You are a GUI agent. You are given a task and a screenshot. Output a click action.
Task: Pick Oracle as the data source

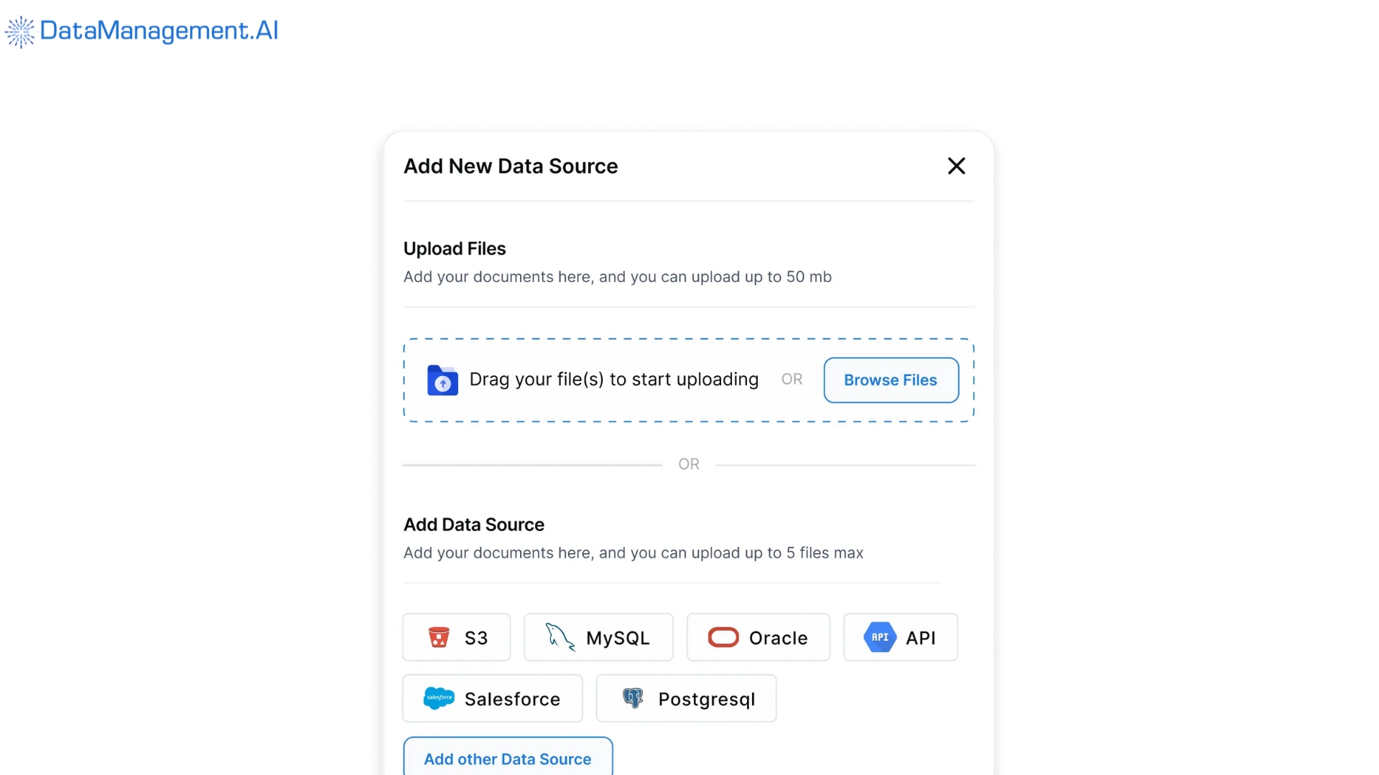[758, 637]
